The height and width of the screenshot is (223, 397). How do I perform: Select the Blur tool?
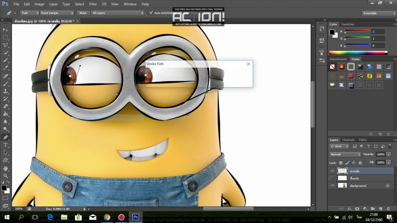(x=6, y=122)
